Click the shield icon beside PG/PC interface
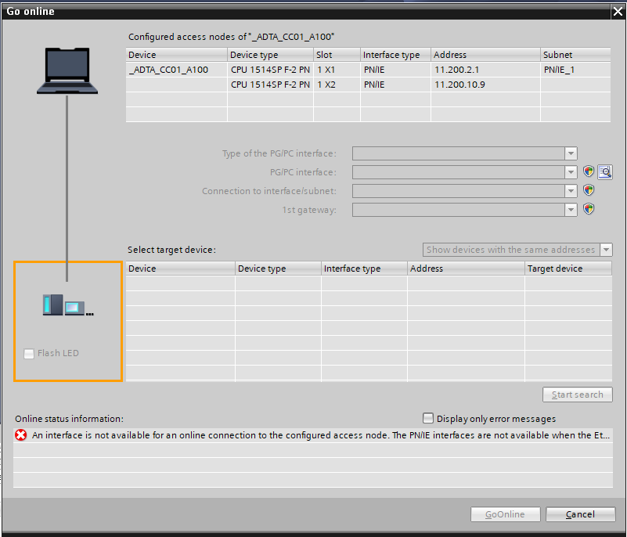The height and width of the screenshot is (537, 627). click(589, 171)
